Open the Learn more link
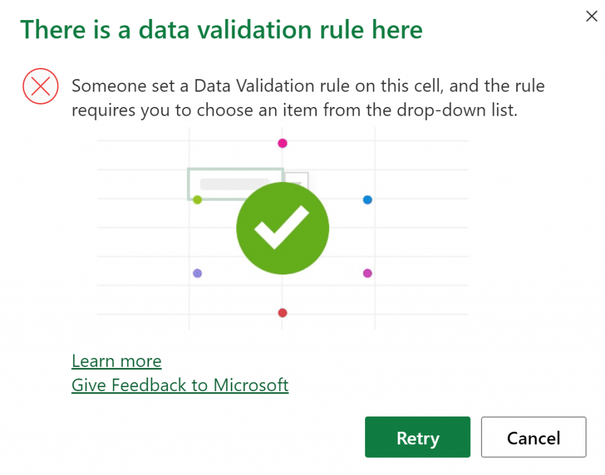605x475 pixels. [116, 361]
